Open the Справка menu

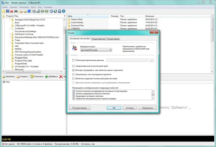(48, 7)
